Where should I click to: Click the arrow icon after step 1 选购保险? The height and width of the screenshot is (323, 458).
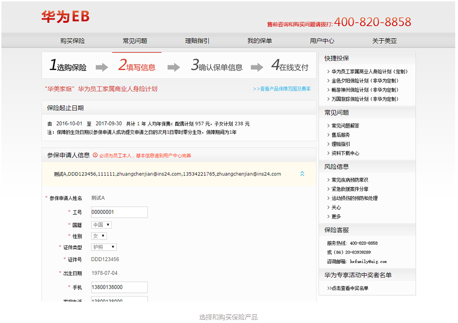pos(102,68)
